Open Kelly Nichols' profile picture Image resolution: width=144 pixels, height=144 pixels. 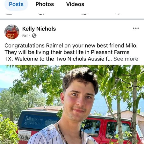(12, 32)
